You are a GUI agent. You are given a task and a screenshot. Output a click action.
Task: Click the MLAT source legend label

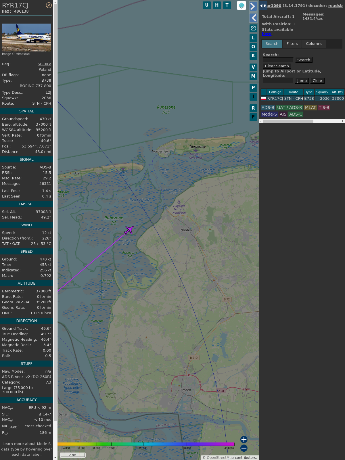pos(310,108)
